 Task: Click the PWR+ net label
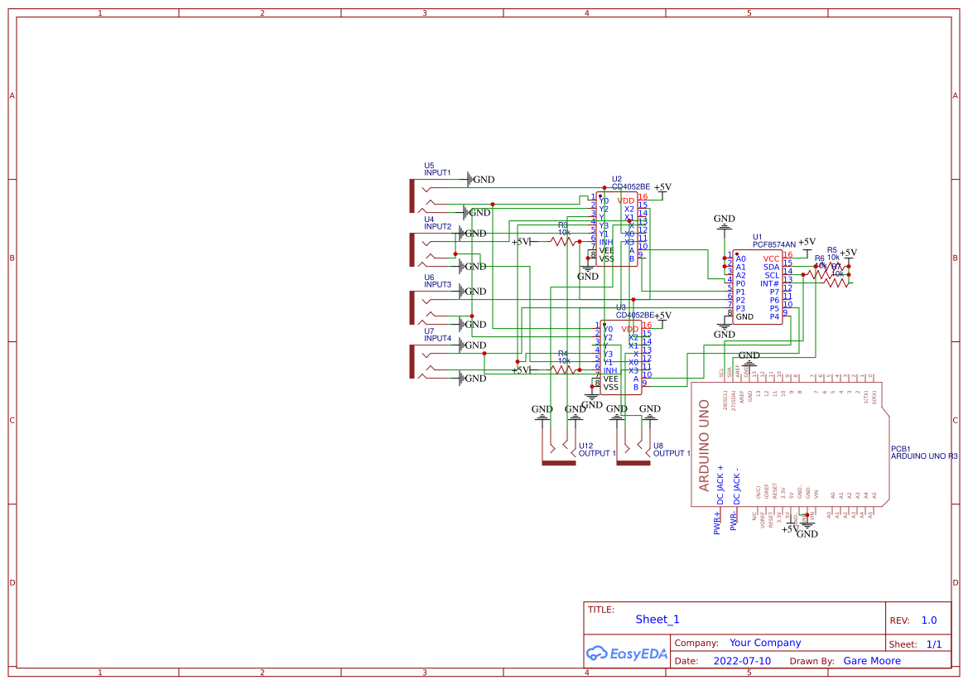pos(717,524)
